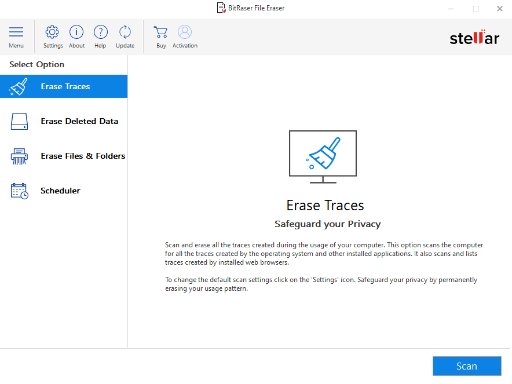The image size is (512, 384).
Task: Open the Activation user icon
Action: (x=185, y=32)
